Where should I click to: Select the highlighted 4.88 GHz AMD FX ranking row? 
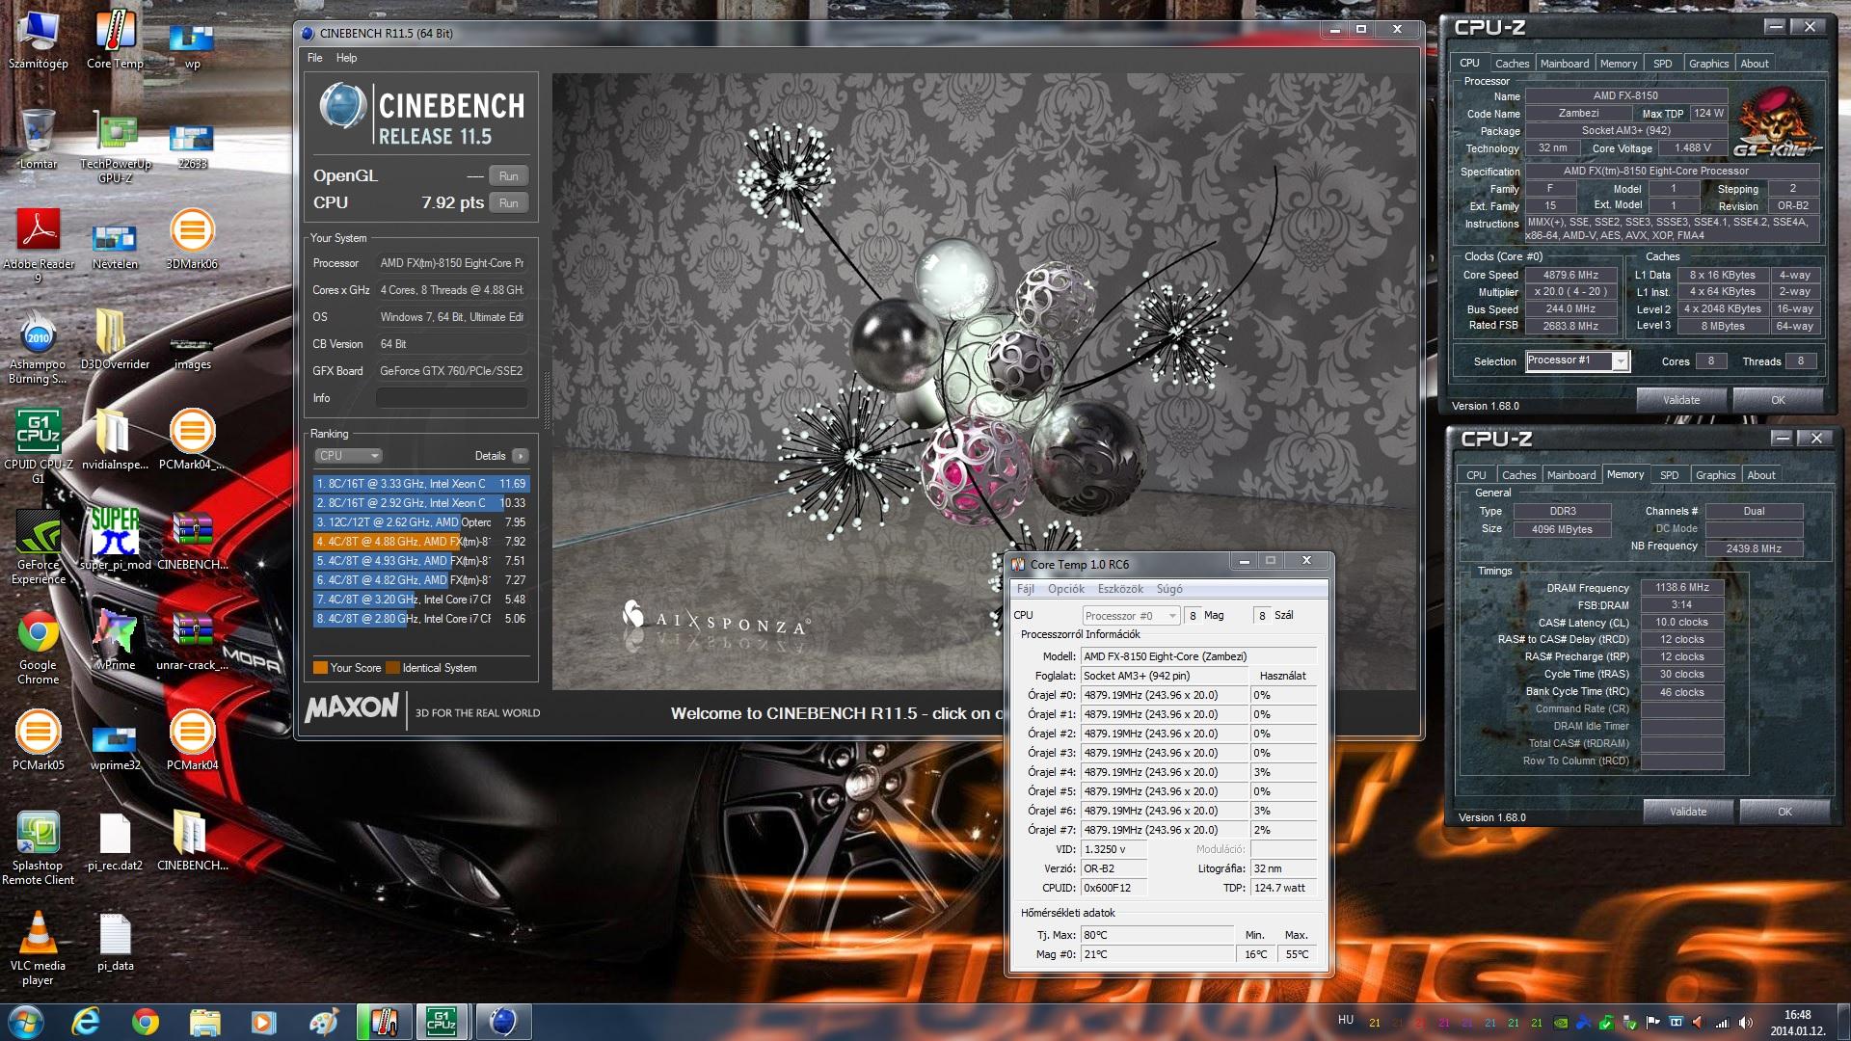pos(421,542)
